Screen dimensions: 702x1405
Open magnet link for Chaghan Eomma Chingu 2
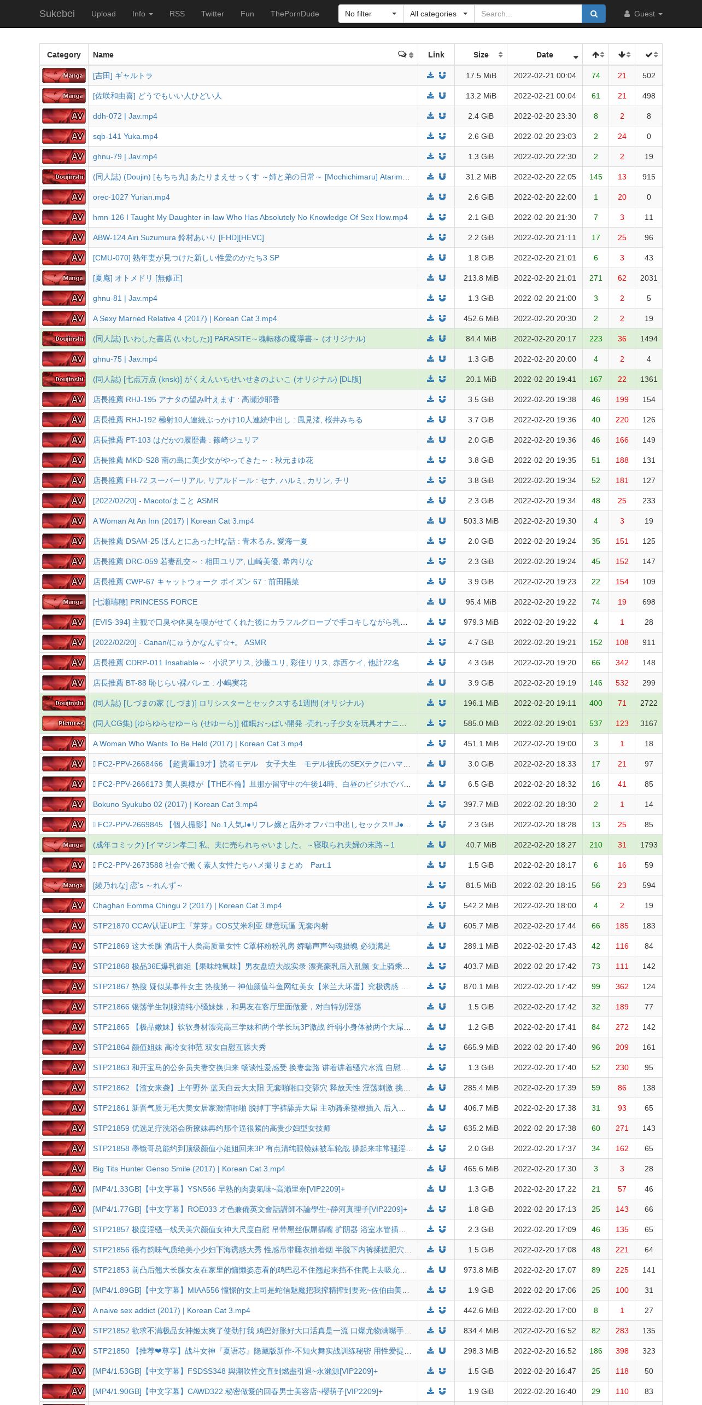pos(442,905)
